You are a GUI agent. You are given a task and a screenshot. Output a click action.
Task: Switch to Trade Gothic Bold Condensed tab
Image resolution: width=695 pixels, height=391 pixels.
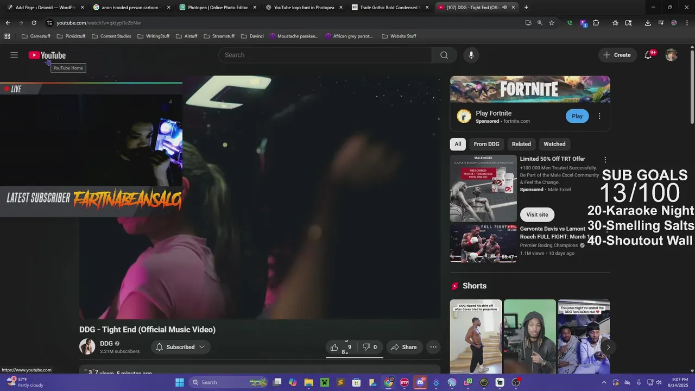(x=389, y=7)
